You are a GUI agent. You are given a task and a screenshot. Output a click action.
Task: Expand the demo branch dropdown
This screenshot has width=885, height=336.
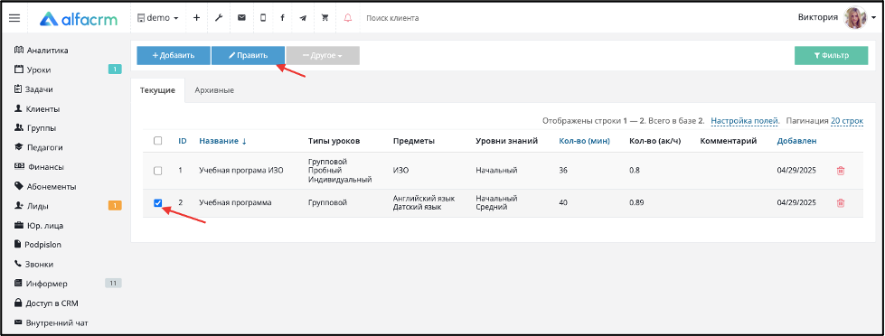[x=158, y=17]
